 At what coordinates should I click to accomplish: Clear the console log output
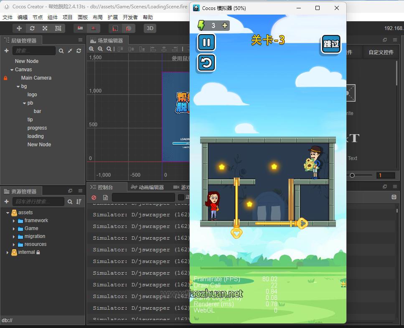94,198
